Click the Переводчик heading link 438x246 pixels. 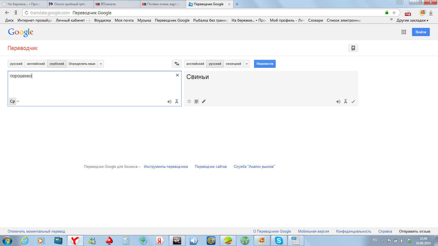23,48
